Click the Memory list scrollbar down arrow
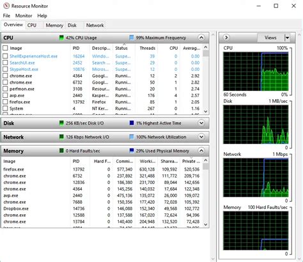 pyautogui.click(x=206, y=224)
